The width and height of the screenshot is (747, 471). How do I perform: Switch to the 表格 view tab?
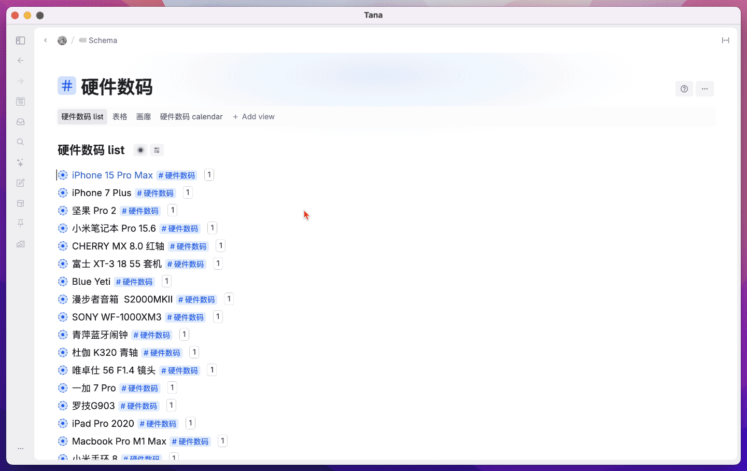[120, 117]
